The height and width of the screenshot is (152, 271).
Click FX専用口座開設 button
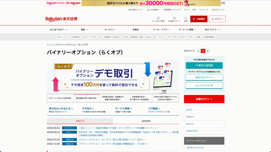(204, 65)
